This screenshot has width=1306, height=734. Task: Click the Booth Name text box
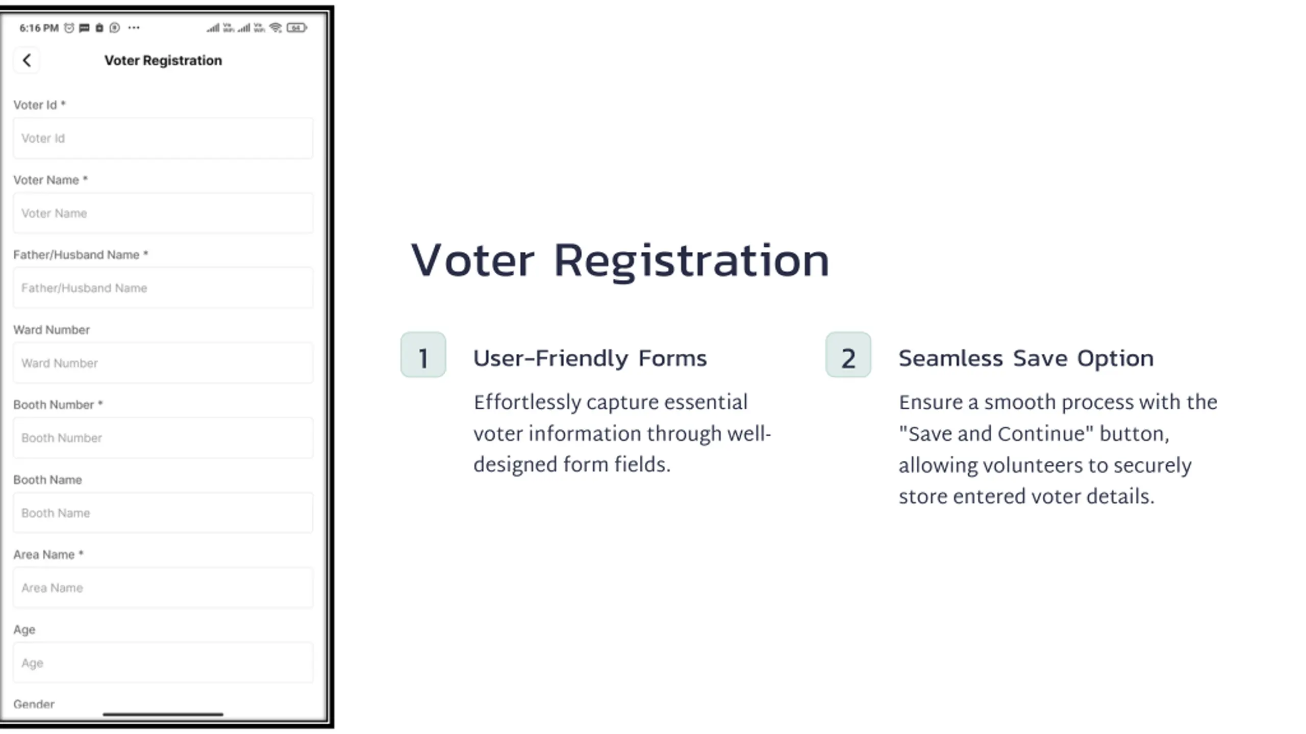(163, 513)
